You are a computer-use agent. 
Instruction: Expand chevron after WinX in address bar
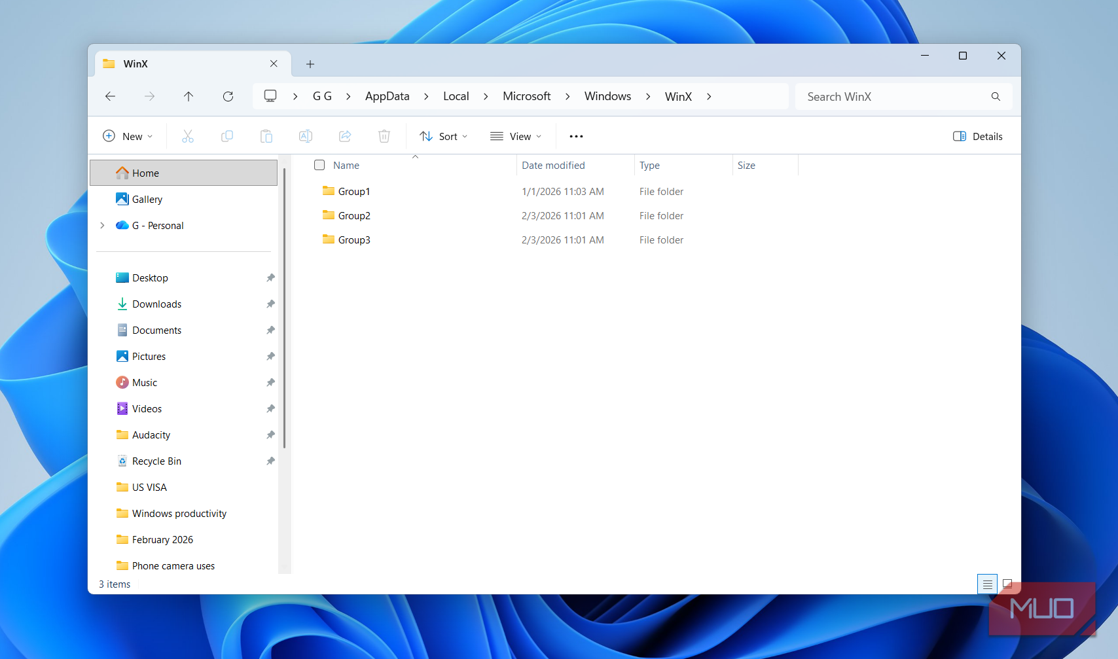click(x=709, y=96)
